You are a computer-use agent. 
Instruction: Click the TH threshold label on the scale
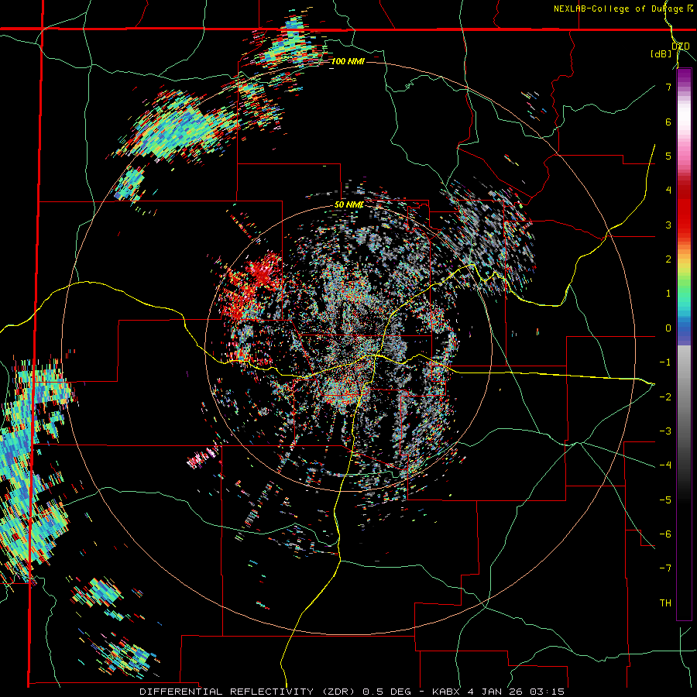tap(665, 603)
